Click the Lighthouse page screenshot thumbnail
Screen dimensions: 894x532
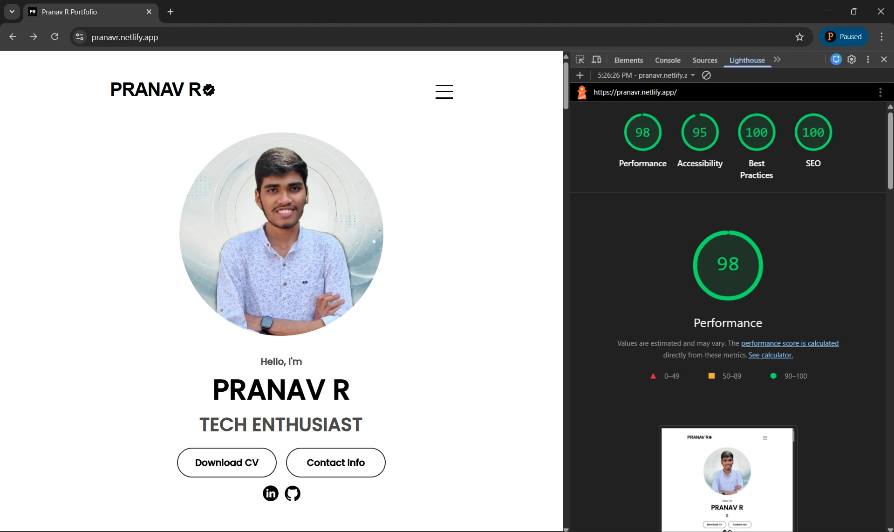tap(728, 479)
